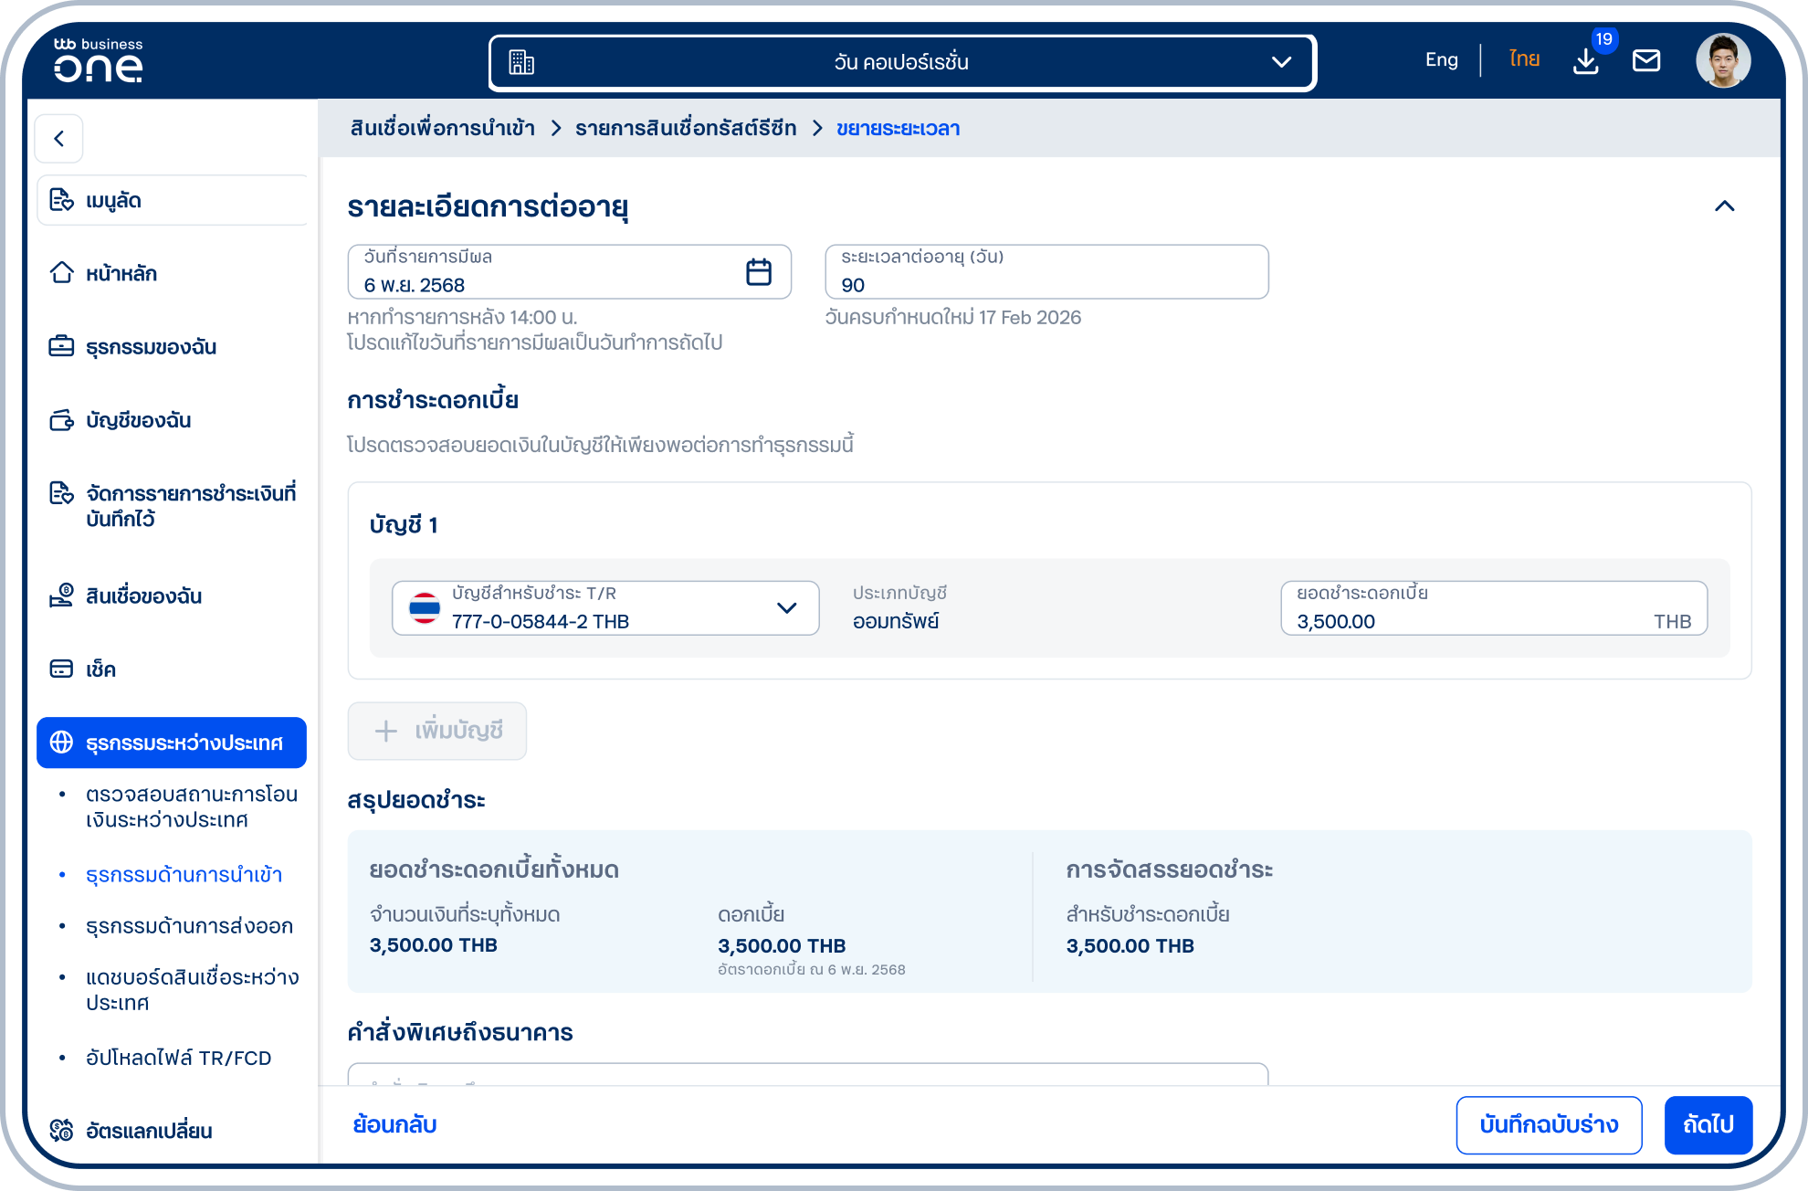This screenshot has height=1191, width=1808.
Task: Click ออมทรัพย์ account type text
Action: point(896,622)
